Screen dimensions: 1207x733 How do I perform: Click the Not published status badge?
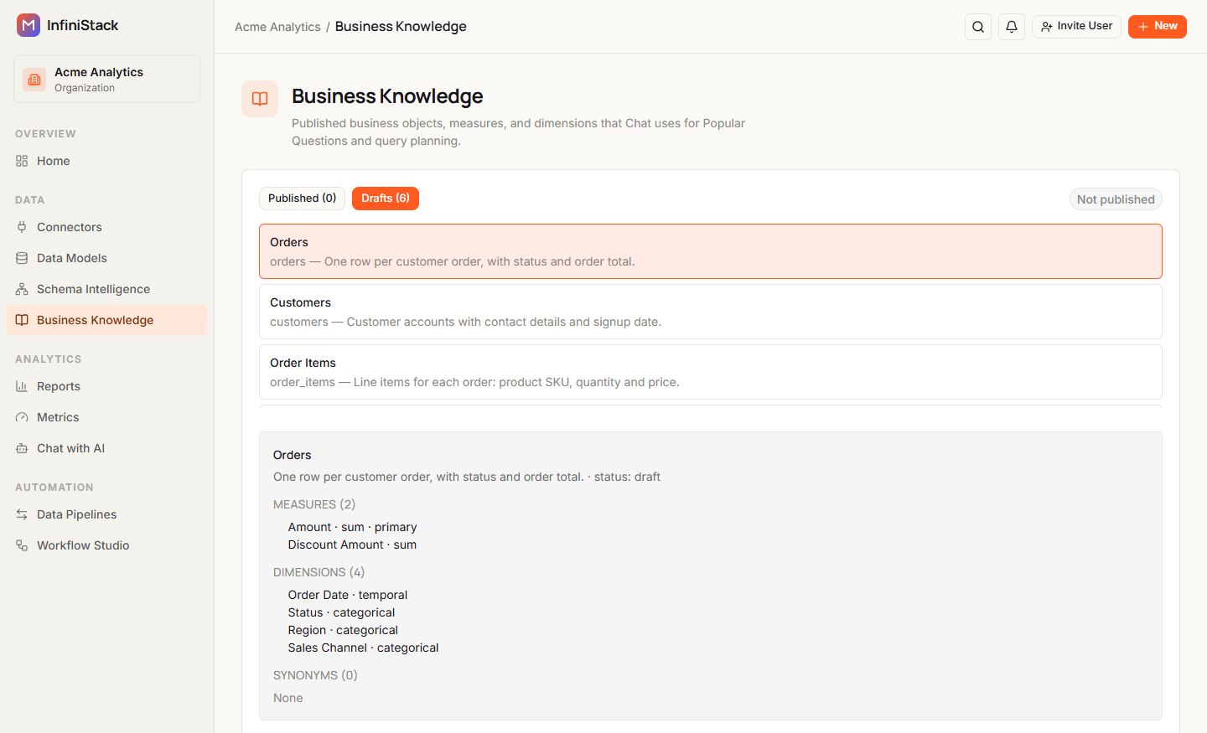click(x=1116, y=199)
